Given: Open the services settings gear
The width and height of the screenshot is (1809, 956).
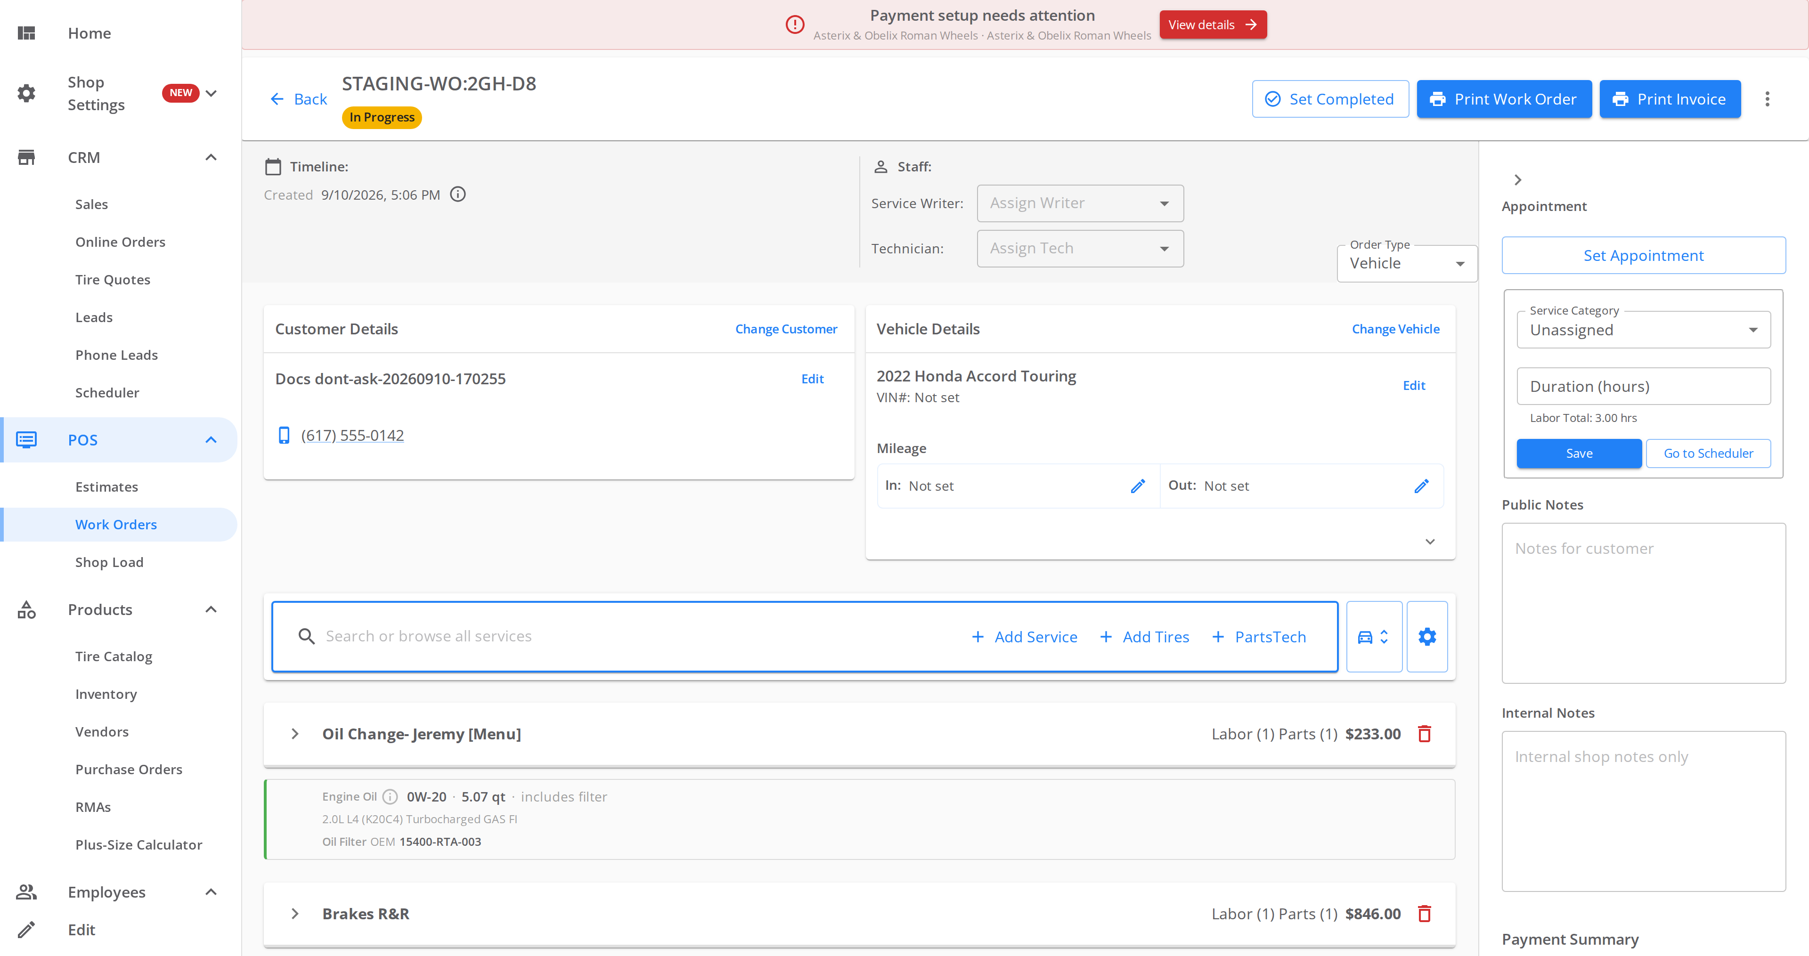Looking at the screenshot, I should pos(1427,637).
